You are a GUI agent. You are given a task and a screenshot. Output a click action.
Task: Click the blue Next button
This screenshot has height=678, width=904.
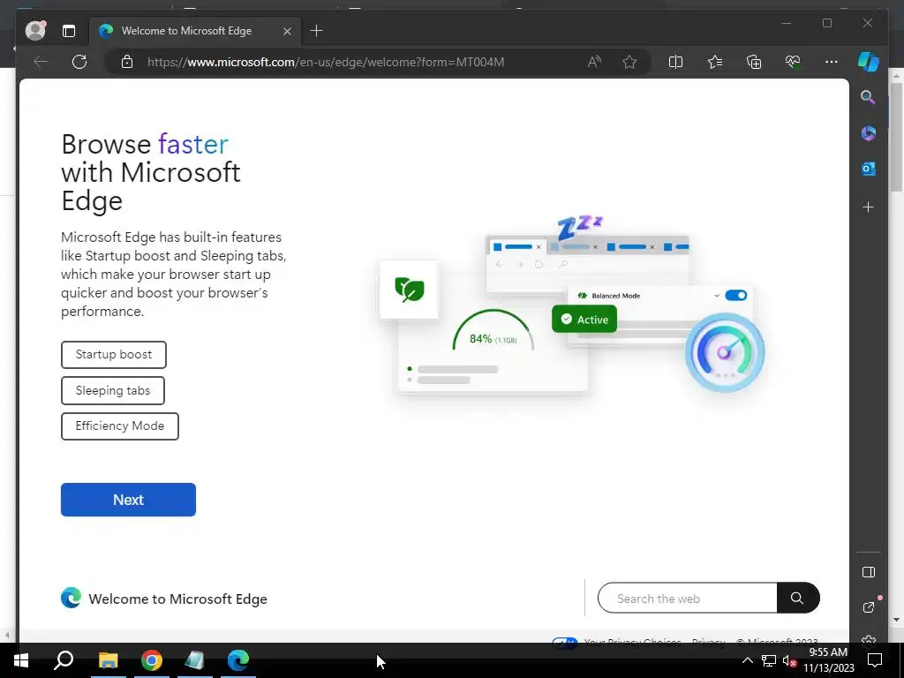[128, 500]
